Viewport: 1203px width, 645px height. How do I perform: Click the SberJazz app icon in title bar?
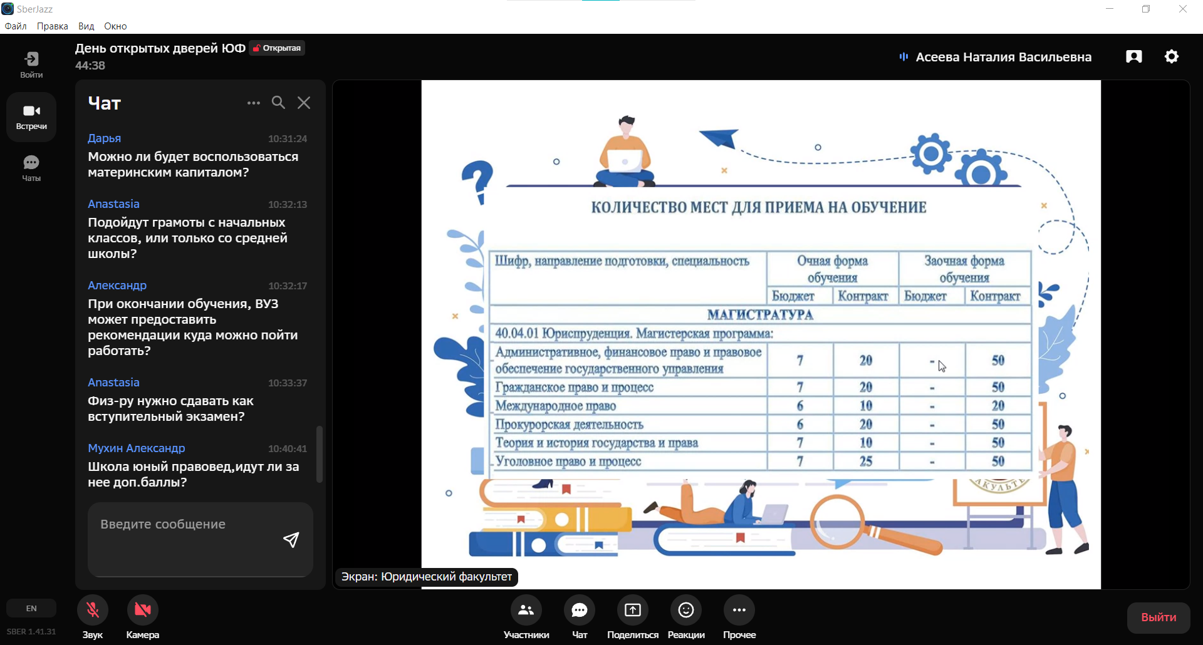(8, 9)
